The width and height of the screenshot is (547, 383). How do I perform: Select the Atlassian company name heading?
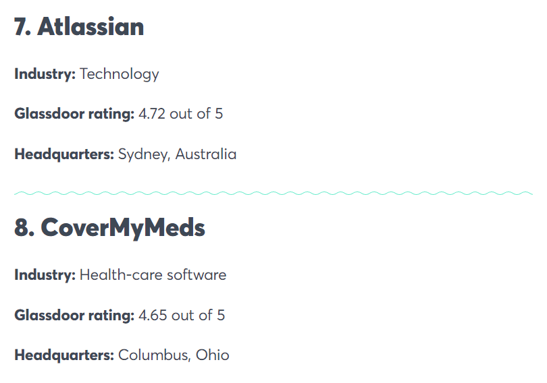pos(90,27)
